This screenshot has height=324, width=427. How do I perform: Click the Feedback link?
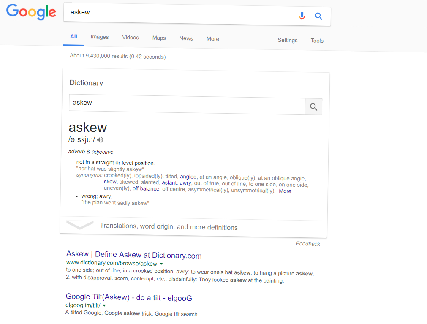(x=308, y=244)
